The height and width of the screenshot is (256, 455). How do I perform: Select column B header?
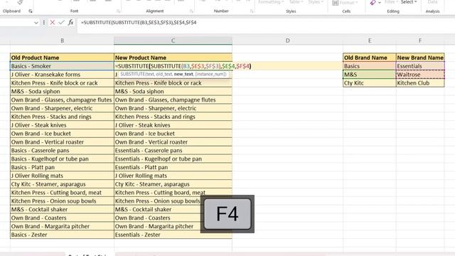(x=62, y=41)
